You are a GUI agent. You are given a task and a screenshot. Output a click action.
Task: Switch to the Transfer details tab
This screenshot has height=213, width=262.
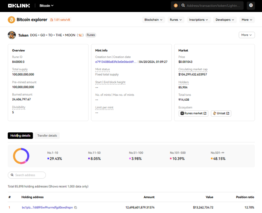point(47,136)
